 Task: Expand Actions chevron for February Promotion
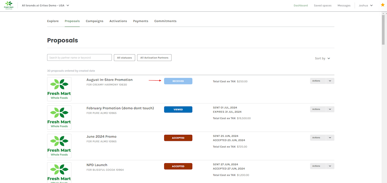pyautogui.click(x=330, y=109)
